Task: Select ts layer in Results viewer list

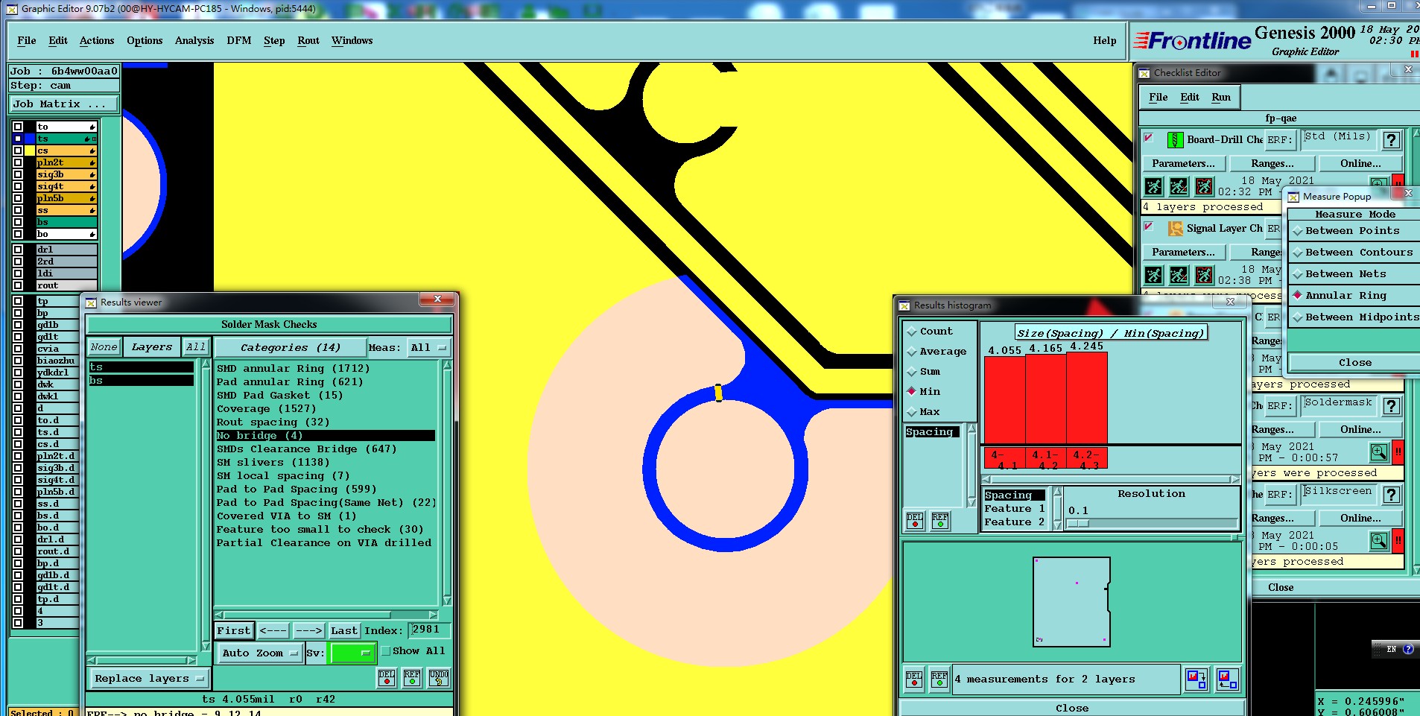Action: 141,367
